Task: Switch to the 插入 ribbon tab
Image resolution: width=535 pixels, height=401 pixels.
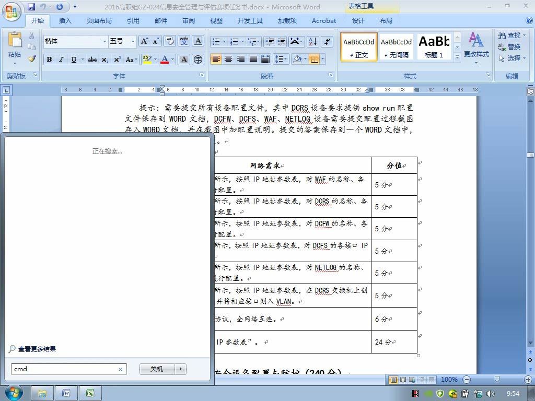Action: [65, 21]
